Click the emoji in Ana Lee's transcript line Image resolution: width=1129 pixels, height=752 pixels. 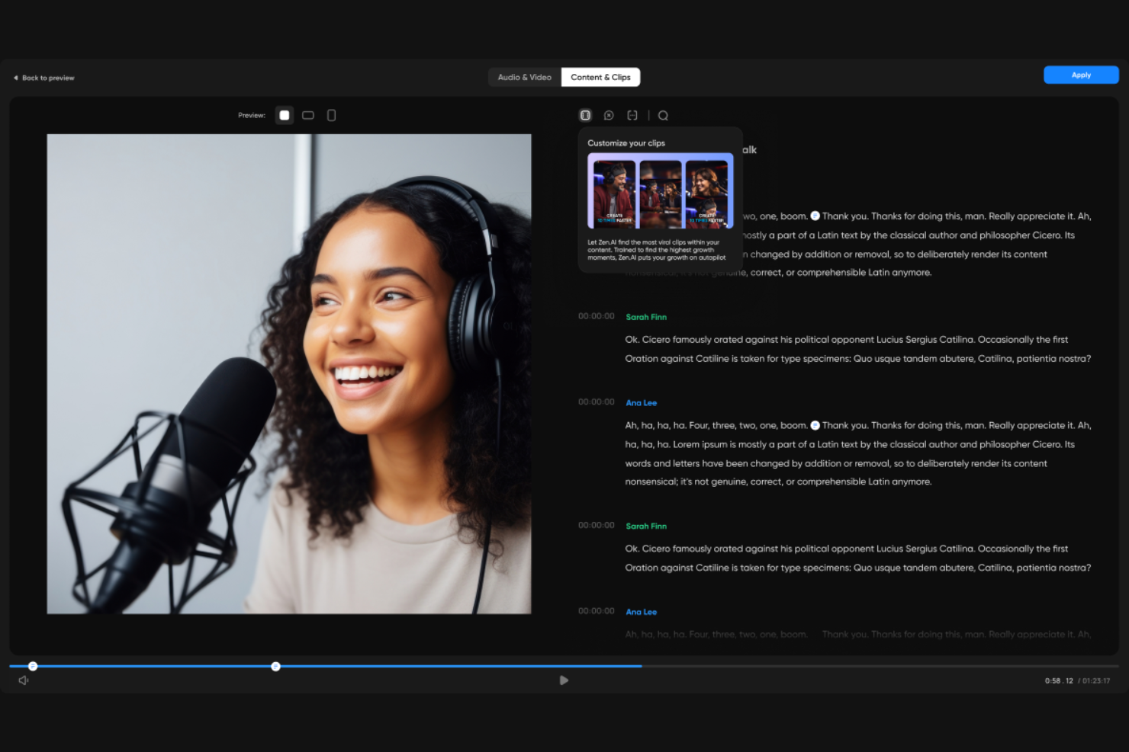(815, 425)
